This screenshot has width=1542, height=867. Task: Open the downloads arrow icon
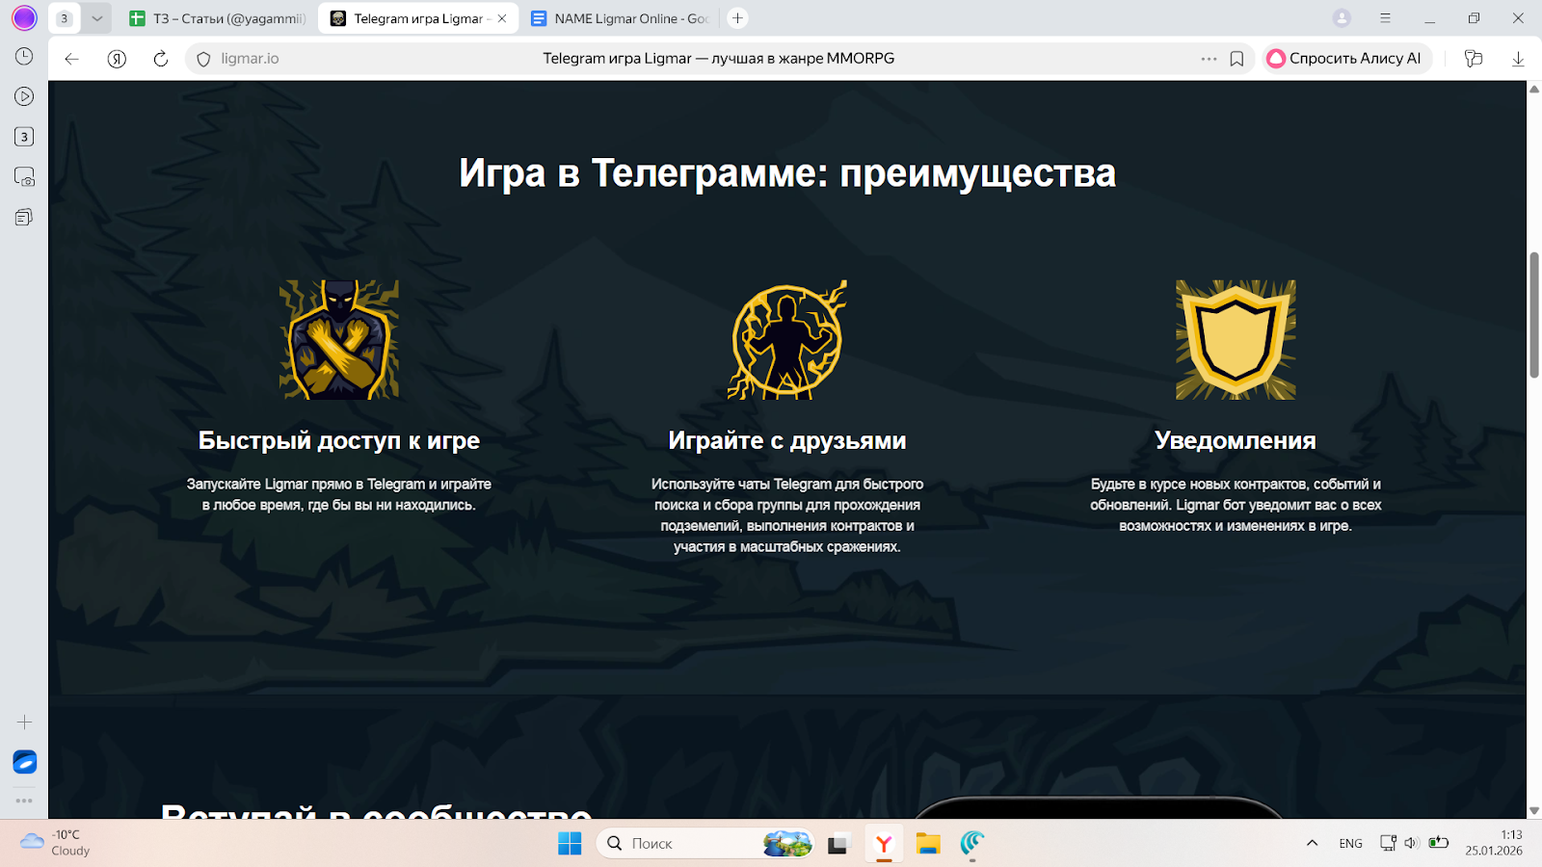click(1518, 59)
